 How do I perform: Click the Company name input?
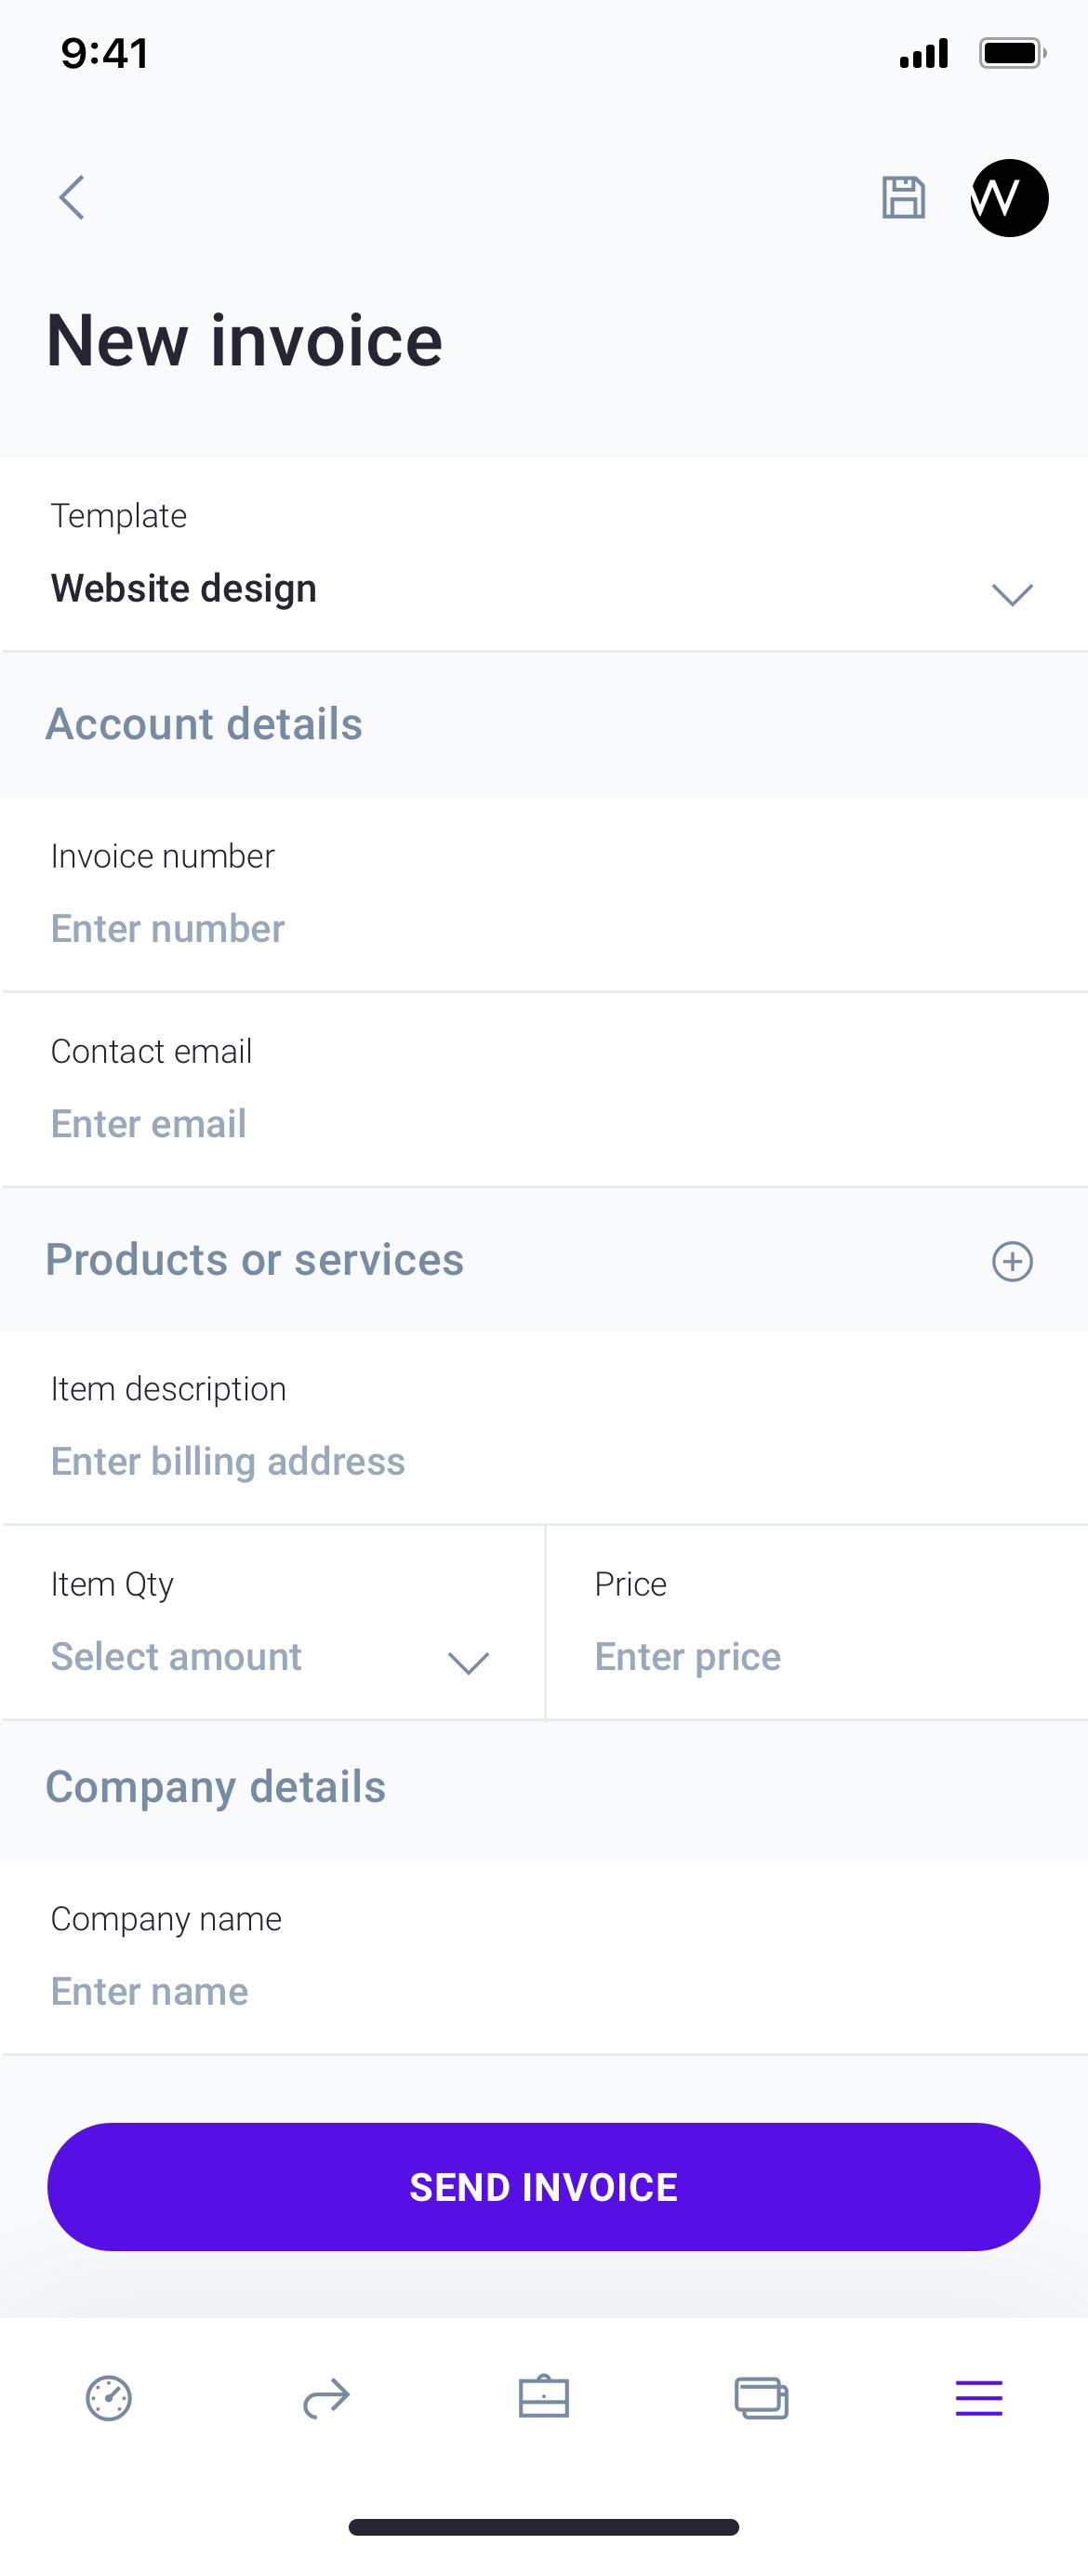(x=150, y=1991)
